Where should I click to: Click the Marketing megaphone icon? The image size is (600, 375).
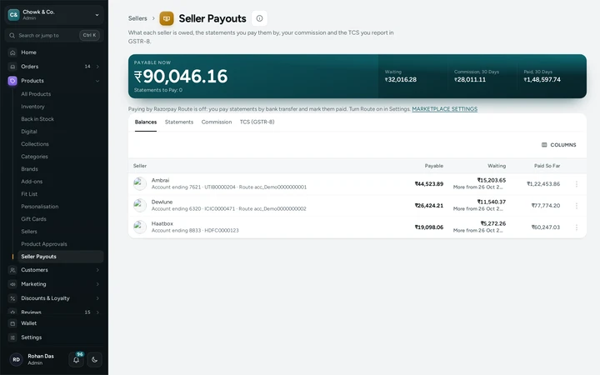(12, 284)
